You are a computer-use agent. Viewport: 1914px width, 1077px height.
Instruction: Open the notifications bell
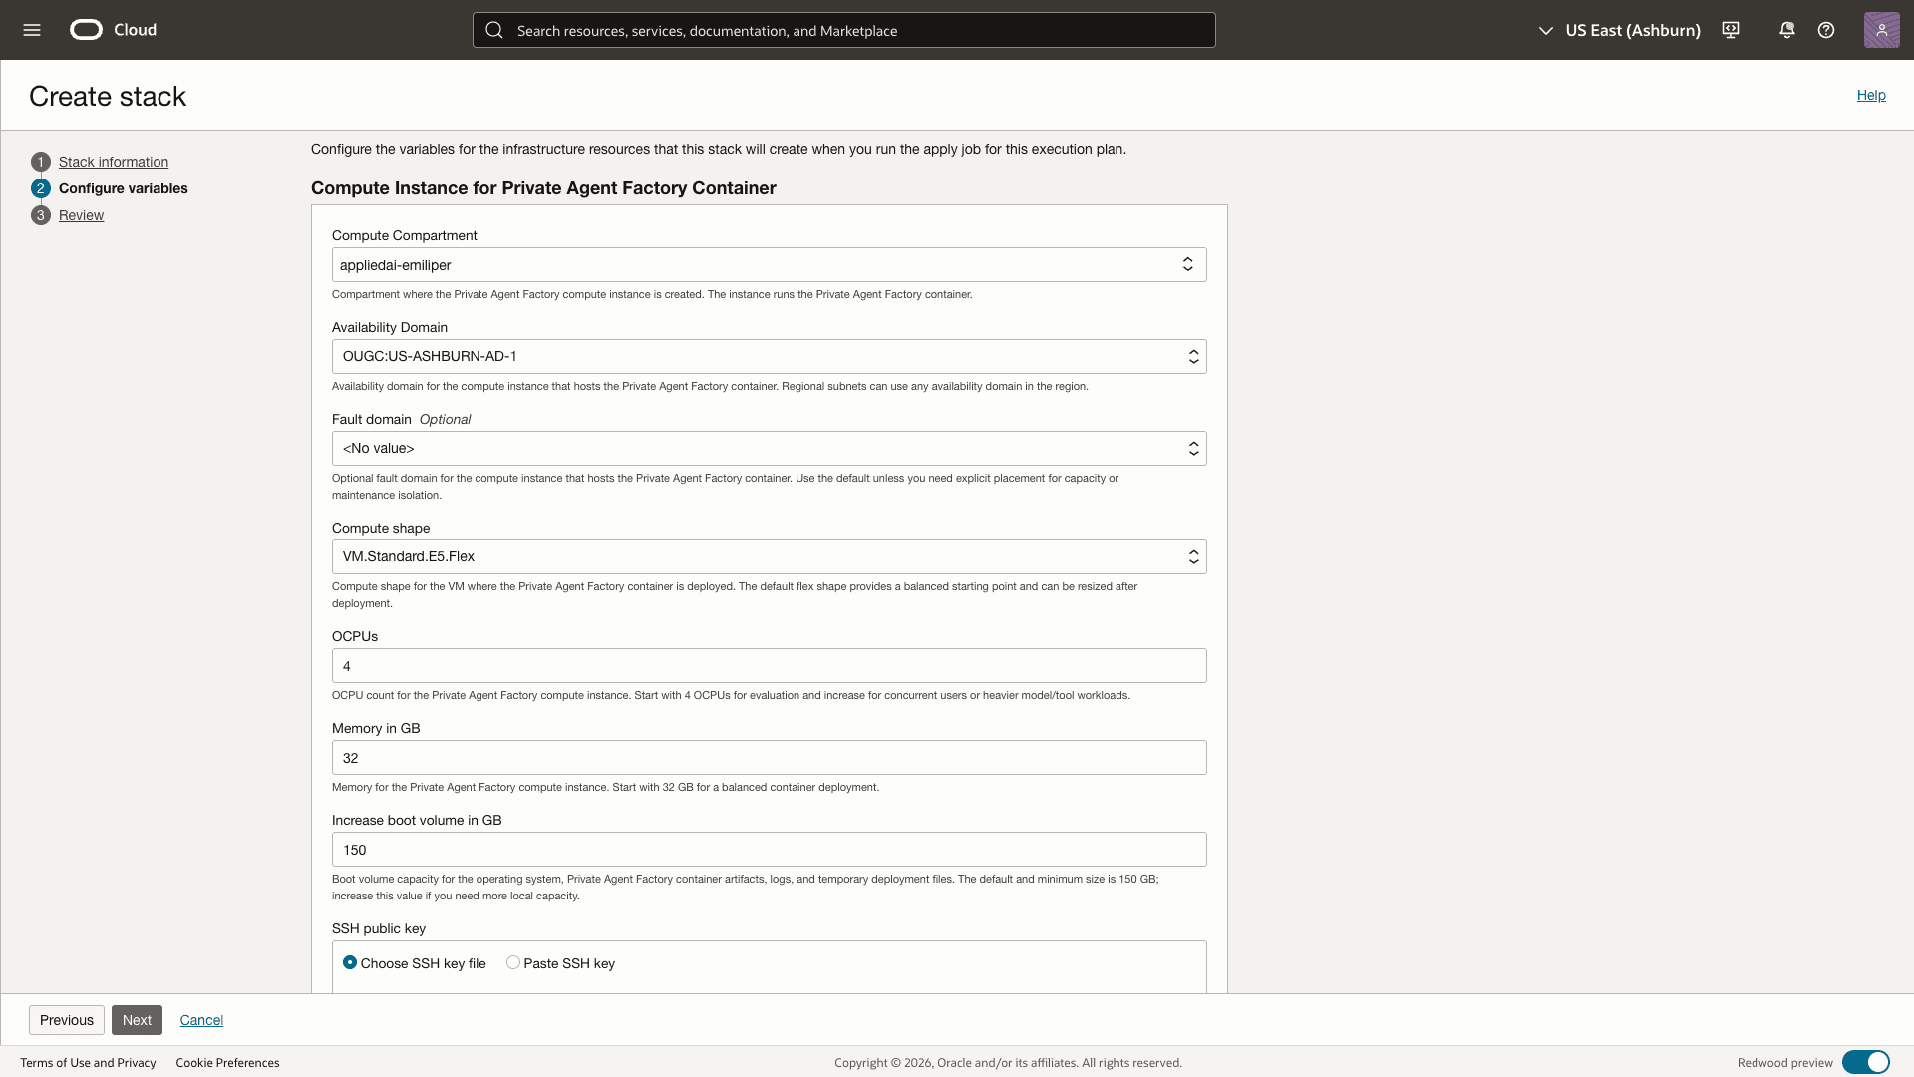point(1787,30)
